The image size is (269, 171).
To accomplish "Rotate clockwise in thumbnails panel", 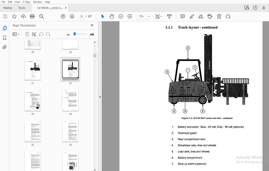I will [x=48, y=34].
